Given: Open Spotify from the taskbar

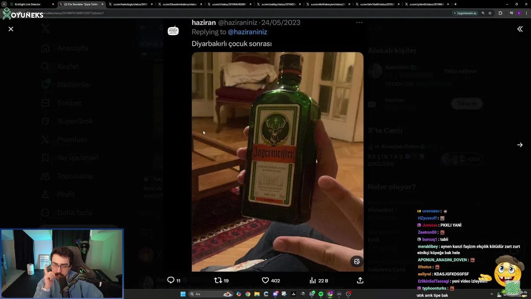Looking at the screenshot, I should click(321, 294).
